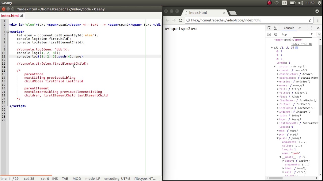This screenshot has width=323, height=181.
Task: Open the 11:59 clock calendar
Action: pos(310,3)
